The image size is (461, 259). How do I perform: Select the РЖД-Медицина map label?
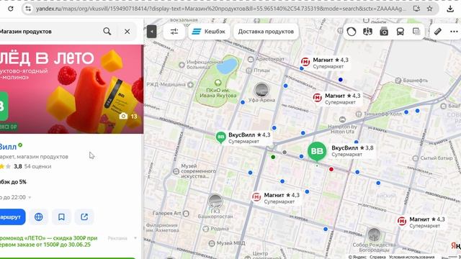click(x=166, y=85)
